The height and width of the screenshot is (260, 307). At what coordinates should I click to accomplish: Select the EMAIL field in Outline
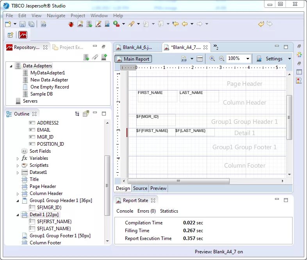click(x=43, y=130)
